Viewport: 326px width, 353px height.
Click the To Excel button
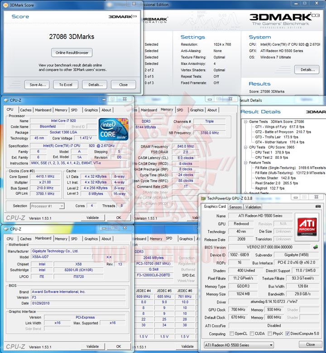click(x=66, y=85)
